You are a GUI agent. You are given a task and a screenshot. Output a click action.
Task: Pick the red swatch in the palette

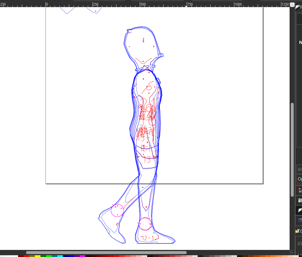point(26,256)
